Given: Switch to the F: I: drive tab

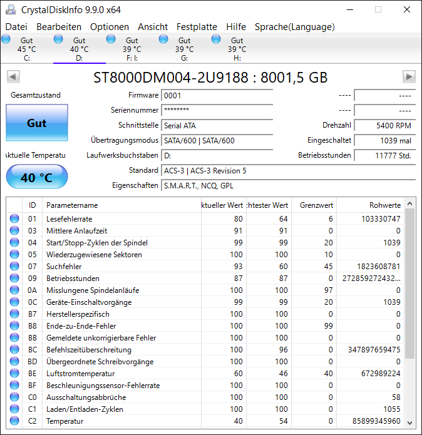Looking at the screenshot, I should 131,49.
